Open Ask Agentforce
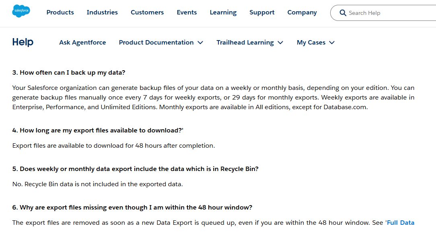Image resolution: width=436 pixels, height=232 pixels. pos(82,43)
